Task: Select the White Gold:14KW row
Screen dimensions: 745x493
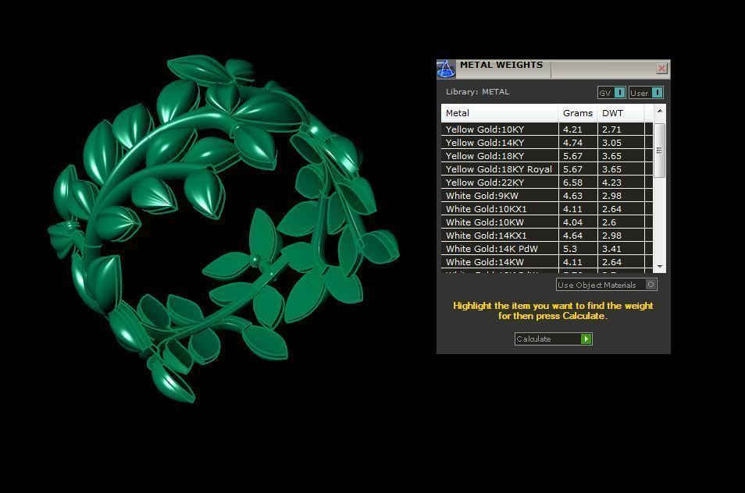Action: point(547,262)
